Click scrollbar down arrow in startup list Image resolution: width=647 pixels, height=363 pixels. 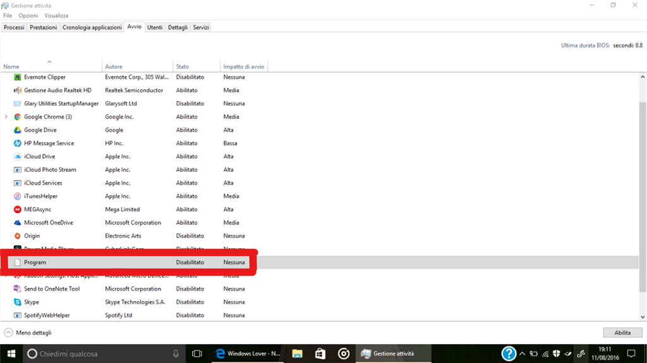coord(643,317)
